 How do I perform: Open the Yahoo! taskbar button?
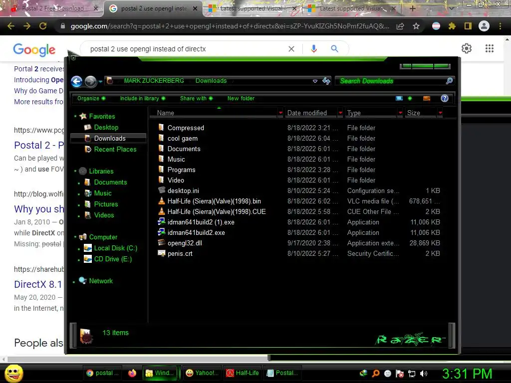coord(202,373)
